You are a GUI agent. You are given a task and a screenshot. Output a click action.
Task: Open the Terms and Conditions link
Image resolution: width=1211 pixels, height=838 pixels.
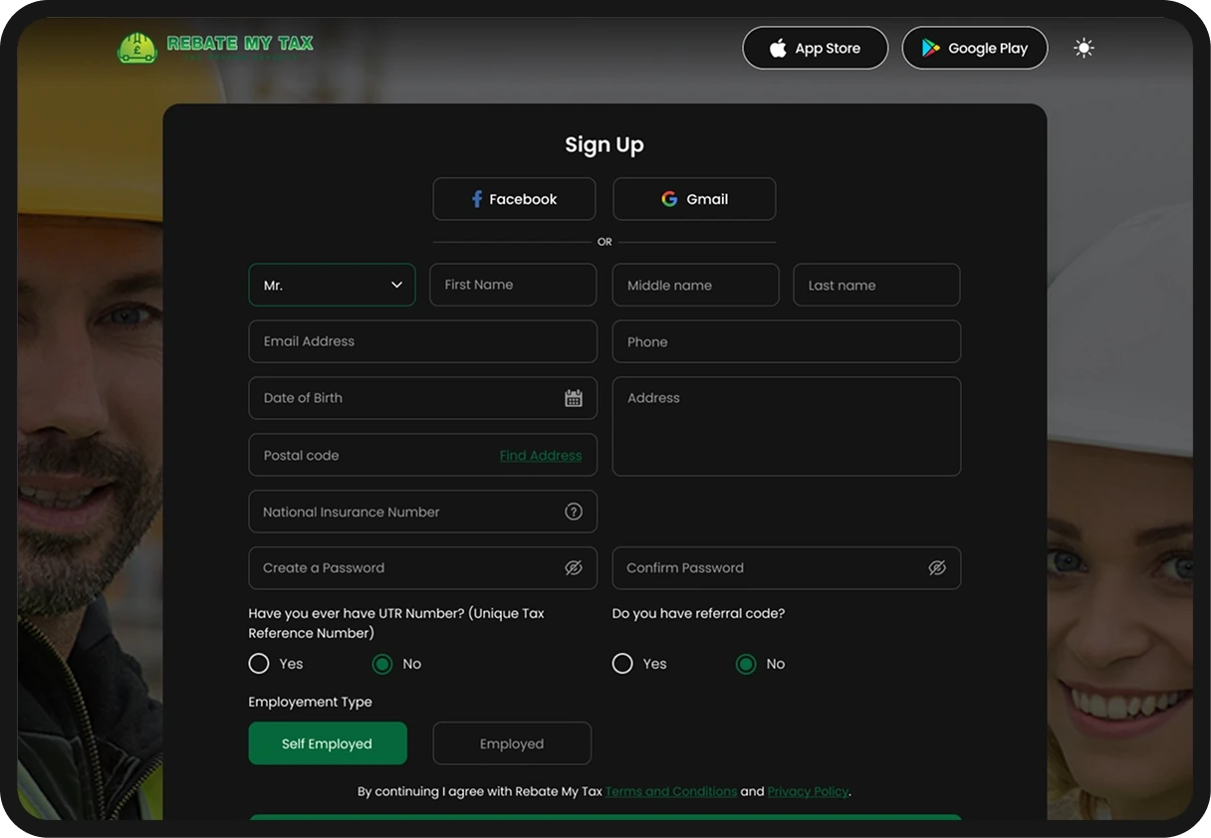[671, 792]
